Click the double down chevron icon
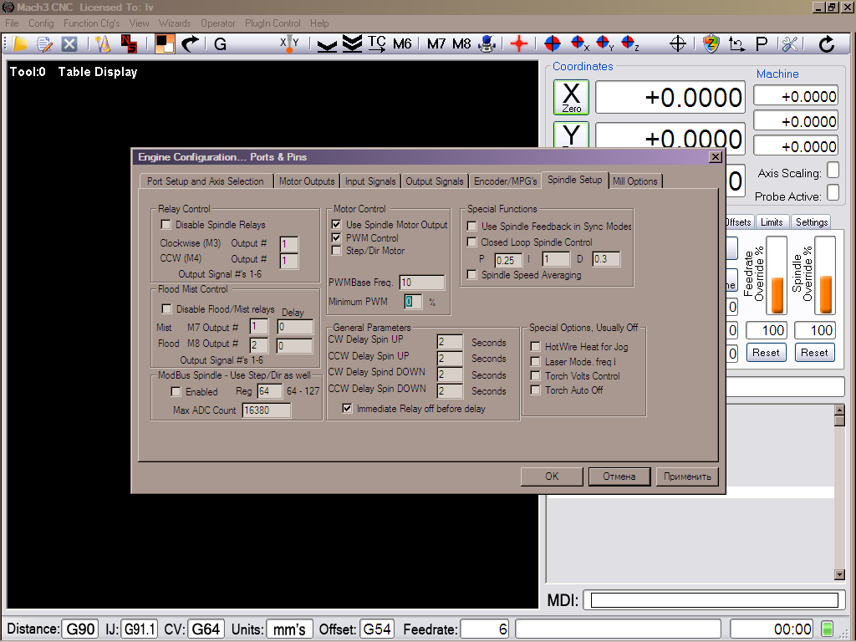 352,43
